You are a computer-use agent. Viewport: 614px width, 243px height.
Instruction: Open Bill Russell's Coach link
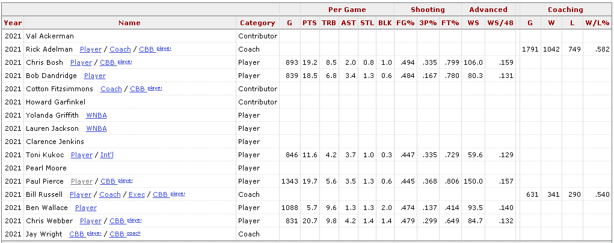[x=110, y=194]
